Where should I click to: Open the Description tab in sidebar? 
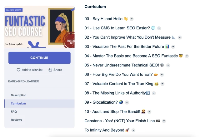tap(18, 95)
